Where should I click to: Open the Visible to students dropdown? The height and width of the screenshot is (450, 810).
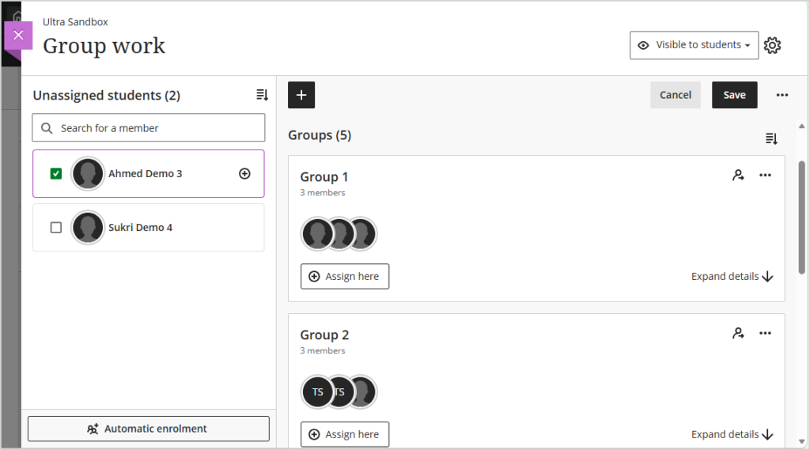[694, 45]
